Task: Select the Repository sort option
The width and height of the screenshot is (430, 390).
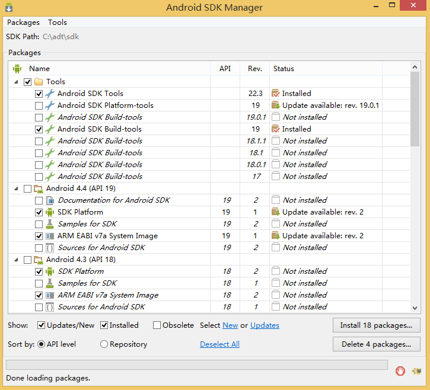Action: pyautogui.click(x=104, y=344)
